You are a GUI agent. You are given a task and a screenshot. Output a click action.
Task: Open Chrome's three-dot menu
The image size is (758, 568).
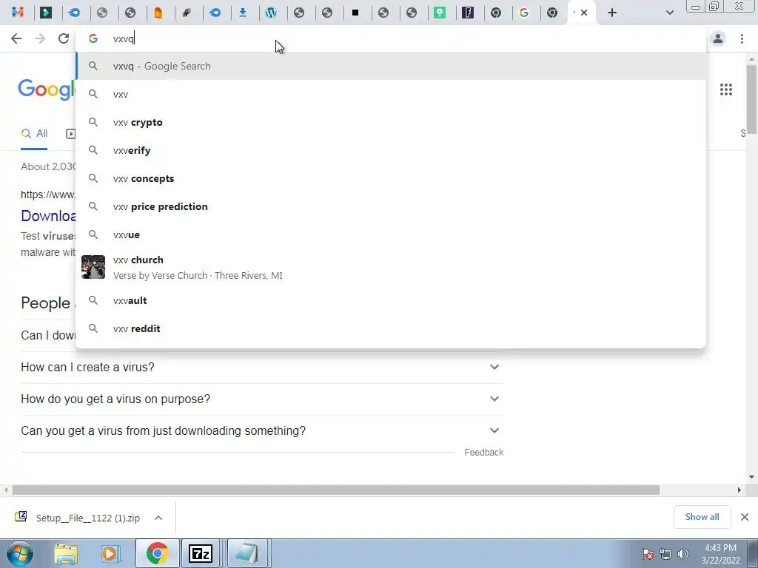tap(742, 38)
